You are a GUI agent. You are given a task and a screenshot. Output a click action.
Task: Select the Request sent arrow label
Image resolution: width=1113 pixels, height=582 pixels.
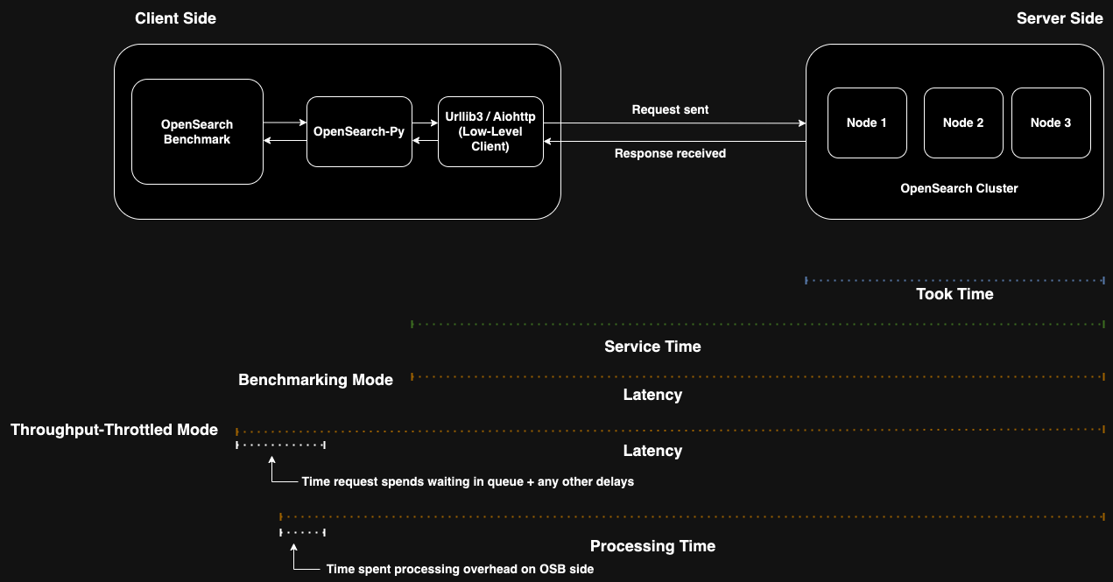click(x=670, y=109)
